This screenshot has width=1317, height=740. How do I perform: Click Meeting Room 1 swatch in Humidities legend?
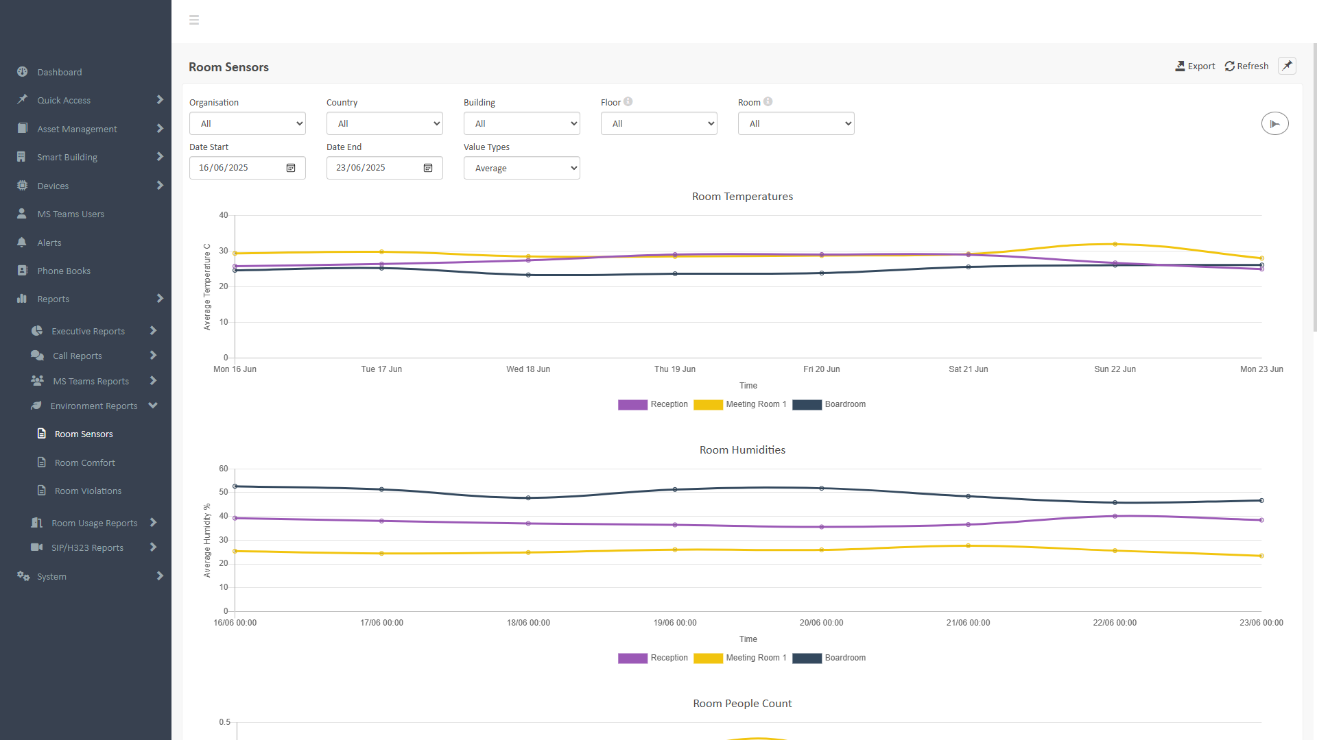pos(708,658)
